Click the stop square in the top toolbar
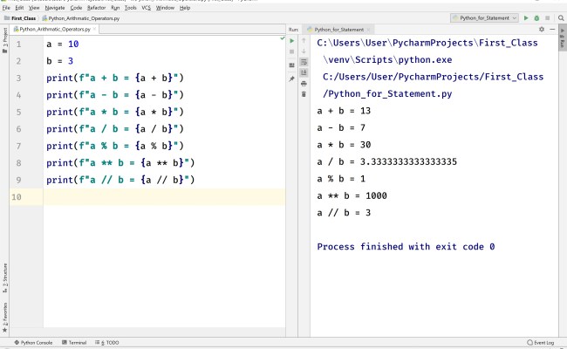Image resolution: width=567 pixels, height=349 pixels. 548,17
